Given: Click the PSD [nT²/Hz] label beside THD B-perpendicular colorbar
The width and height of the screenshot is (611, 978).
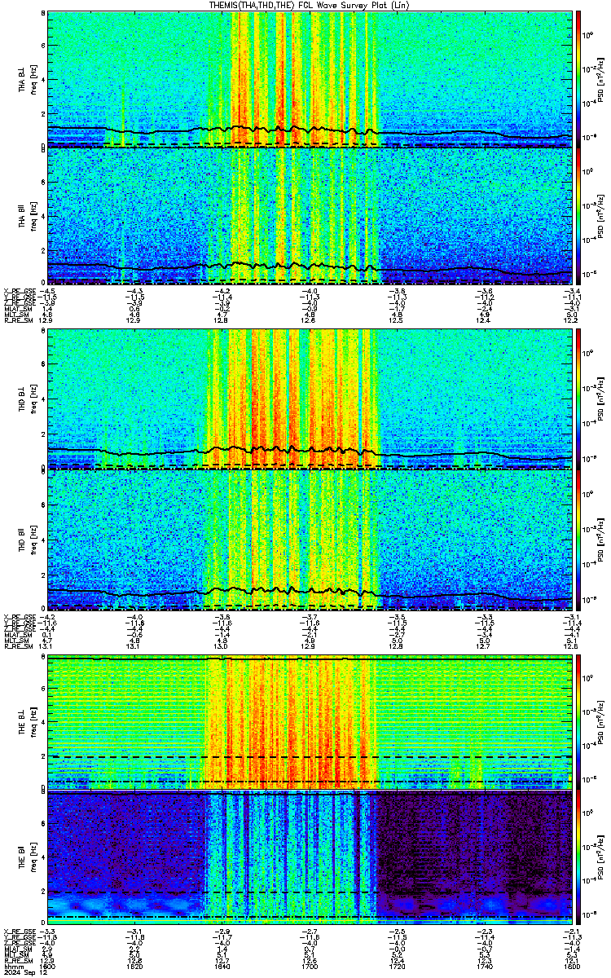Looking at the screenshot, I should point(601,398).
